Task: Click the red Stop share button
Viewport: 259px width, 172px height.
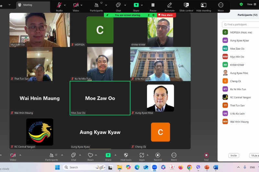Action: (167, 15)
